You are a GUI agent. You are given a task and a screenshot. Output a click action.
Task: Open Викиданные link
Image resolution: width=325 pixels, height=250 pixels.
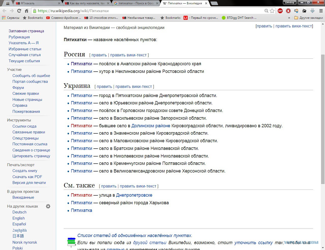click(23, 197)
